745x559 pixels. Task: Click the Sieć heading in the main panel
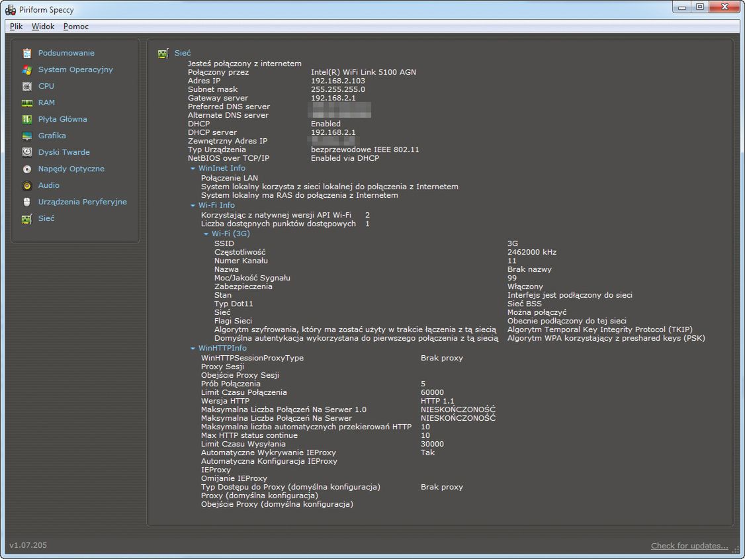click(183, 53)
